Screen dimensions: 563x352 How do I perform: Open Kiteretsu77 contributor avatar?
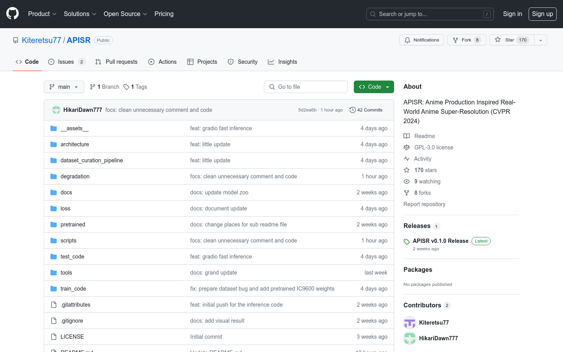(410, 323)
